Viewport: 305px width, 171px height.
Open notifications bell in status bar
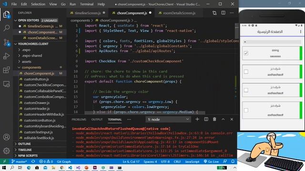coord(233,161)
